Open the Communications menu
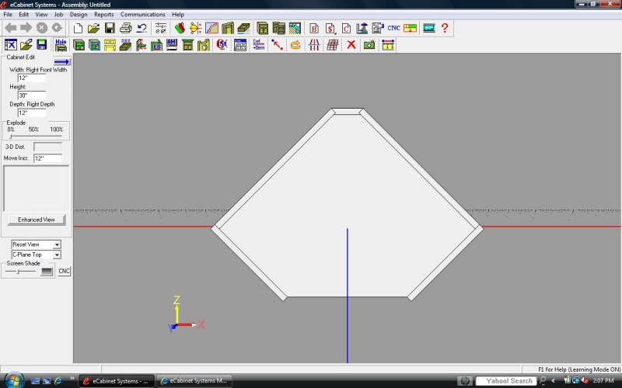This screenshot has width=622, height=388. pos(142,15)
